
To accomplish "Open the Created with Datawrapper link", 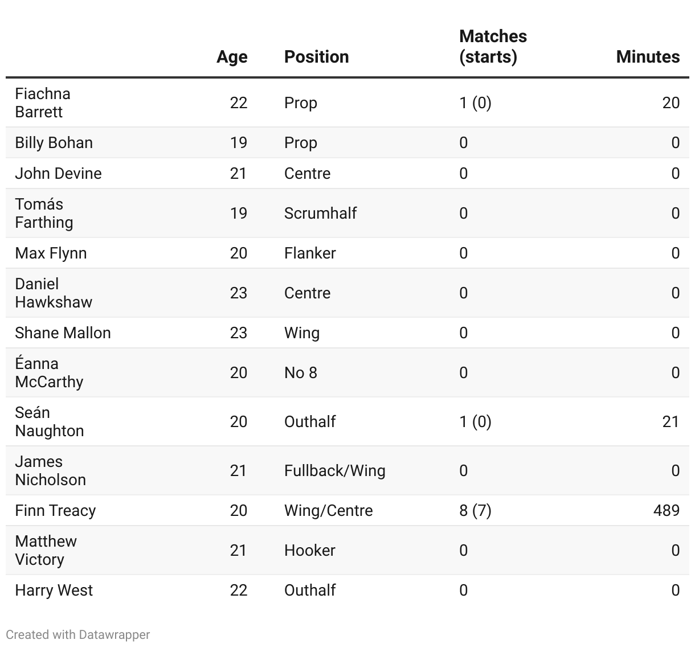I will (78, 634).
